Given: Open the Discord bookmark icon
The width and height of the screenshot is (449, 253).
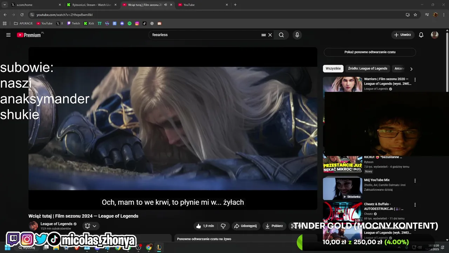Looking at the screenshot, I should [x=122, y=24].
